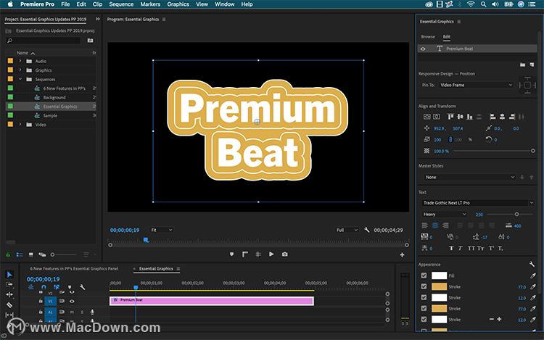Collapse the Sequences bin
Image resolution: width=544 pixels, height=340 pixels.
[x=20, y=79]
